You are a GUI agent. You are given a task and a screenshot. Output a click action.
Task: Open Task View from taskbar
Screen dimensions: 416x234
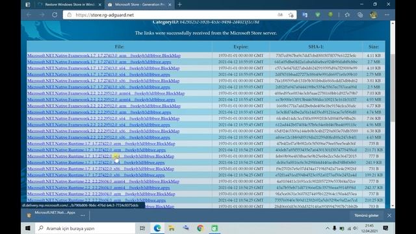(142, 228)
